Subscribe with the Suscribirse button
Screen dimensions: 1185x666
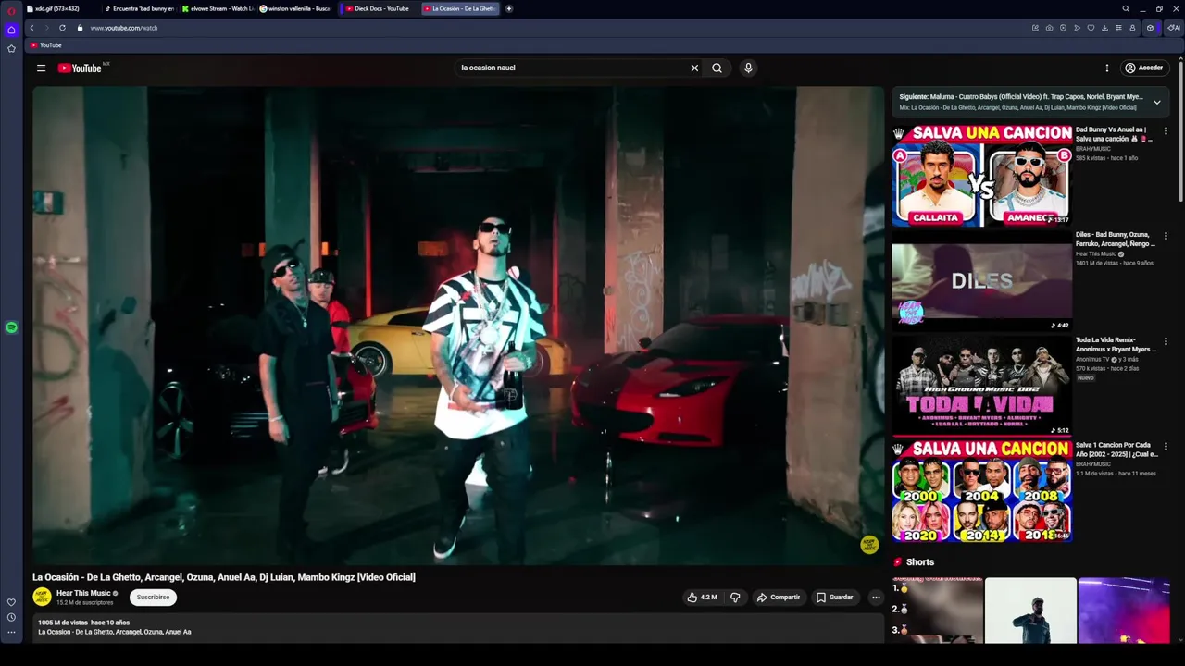(x=153, y=598)
